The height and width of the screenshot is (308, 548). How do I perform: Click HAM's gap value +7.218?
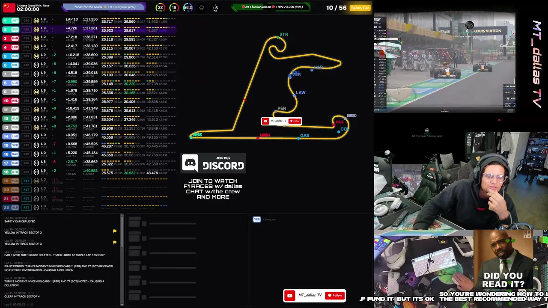tap(71, 37)
